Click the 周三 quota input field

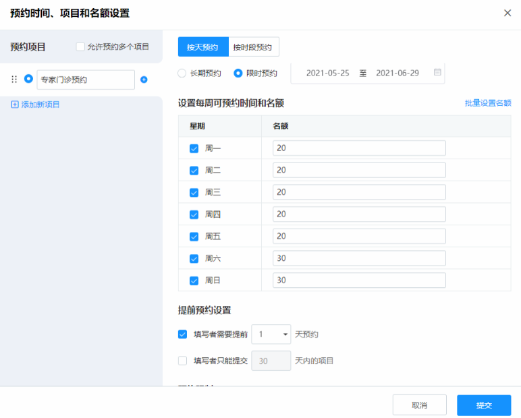click(x=359, y=192)
